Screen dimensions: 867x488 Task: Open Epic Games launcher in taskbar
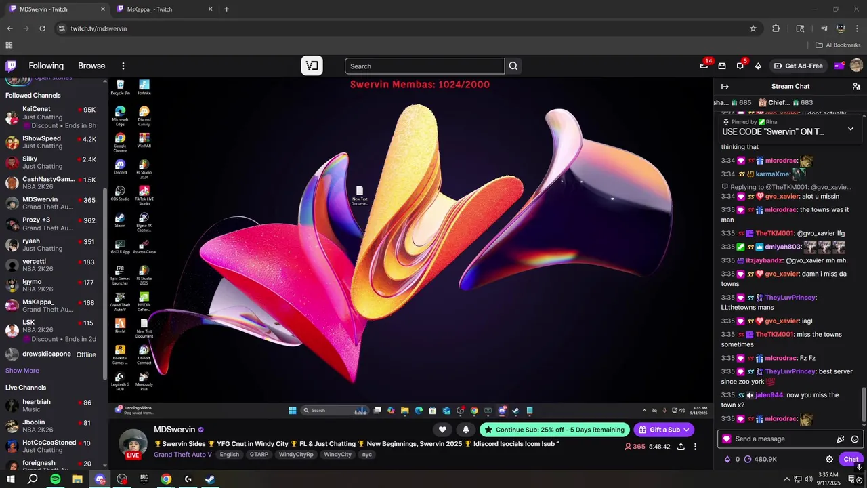click(144, 479)
